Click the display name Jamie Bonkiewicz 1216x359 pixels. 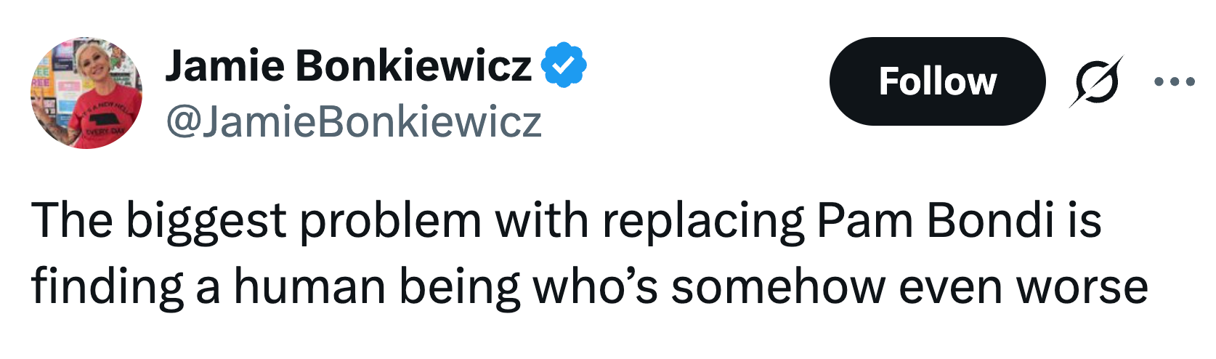pyautogui.click(x=349, y=66)
